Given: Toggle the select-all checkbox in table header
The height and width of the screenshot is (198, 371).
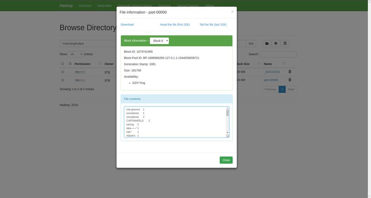Looking at the screenshot, I should point(63,64).
